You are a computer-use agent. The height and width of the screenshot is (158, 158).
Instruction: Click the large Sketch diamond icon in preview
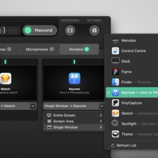[x=5, y=79]
